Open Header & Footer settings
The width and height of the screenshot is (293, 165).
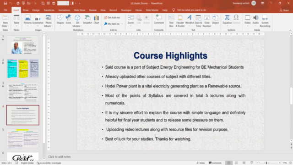(x=180, y=21)
